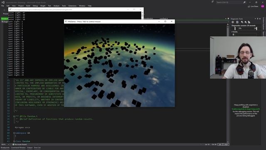Toggle the Diagnostic Tools auto-hide pin
266x150 pixels.
click(x=258, y=19)
